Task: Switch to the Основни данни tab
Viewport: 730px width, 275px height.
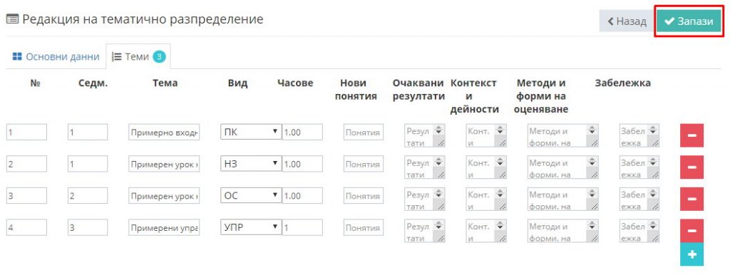Action: coord(56,57)
